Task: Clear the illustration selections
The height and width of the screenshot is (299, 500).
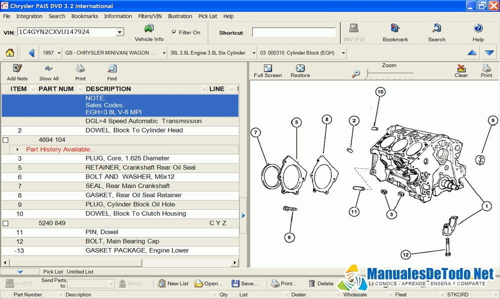Action: [461, 68]
